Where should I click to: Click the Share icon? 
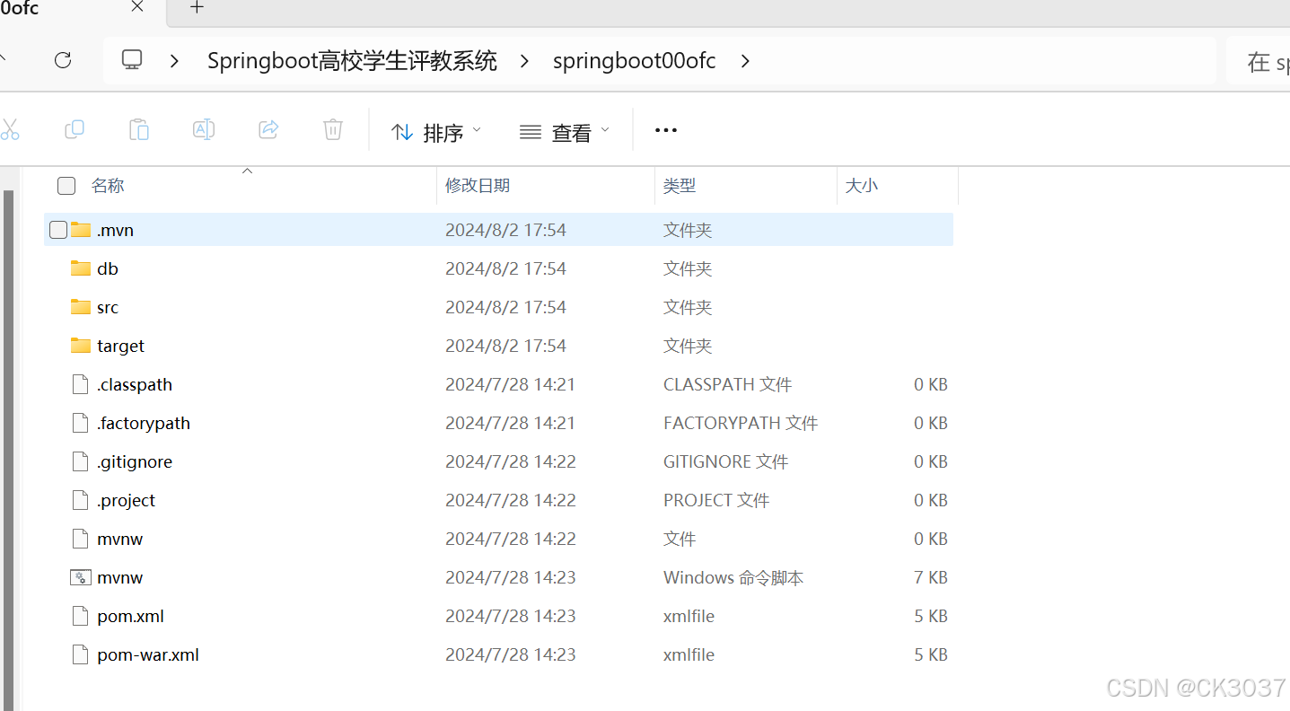click(268, 130)
